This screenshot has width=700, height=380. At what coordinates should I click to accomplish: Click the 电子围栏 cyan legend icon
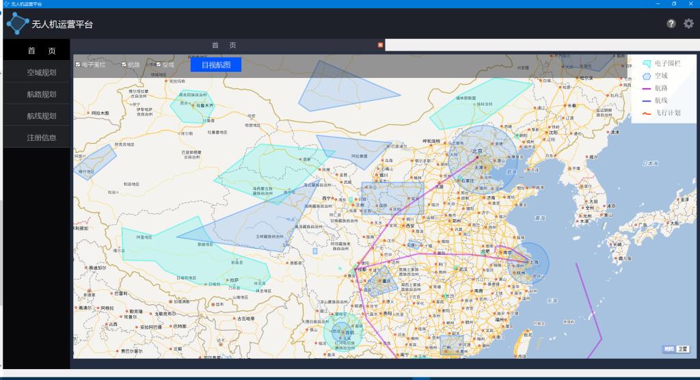coord(646,64)
